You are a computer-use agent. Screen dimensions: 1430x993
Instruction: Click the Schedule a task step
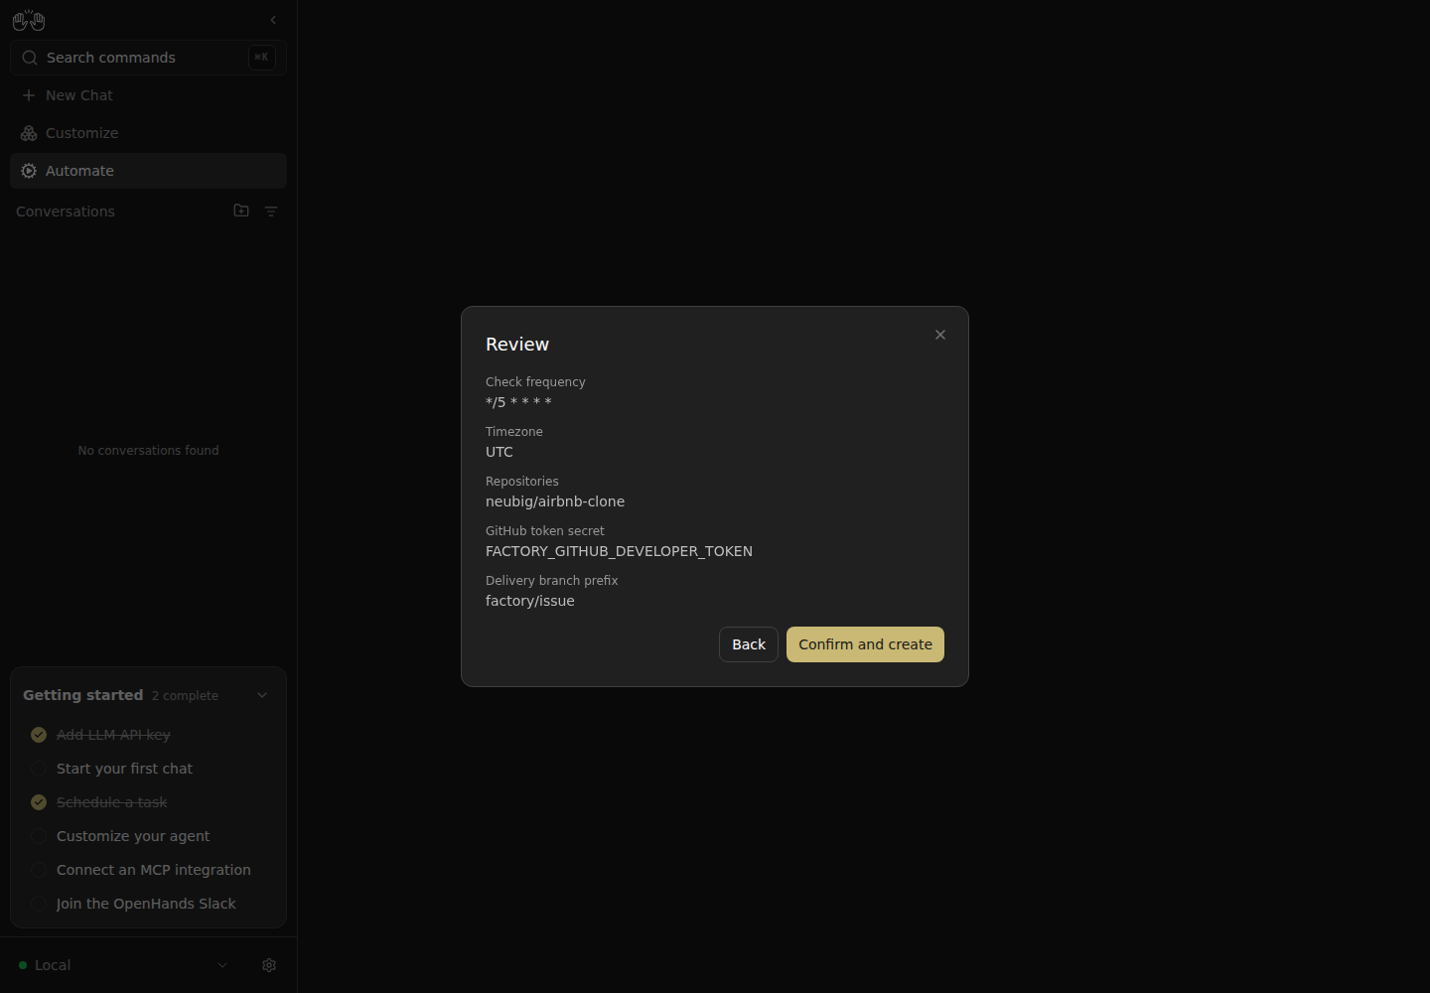111,802
